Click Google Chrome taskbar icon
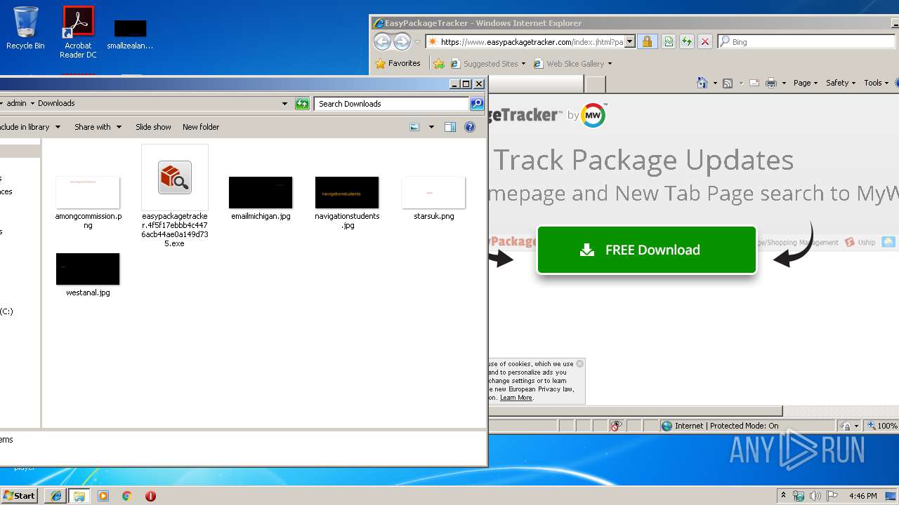Image resolution: width=899 pixels, height=505 pixels. tap(127, 496)
